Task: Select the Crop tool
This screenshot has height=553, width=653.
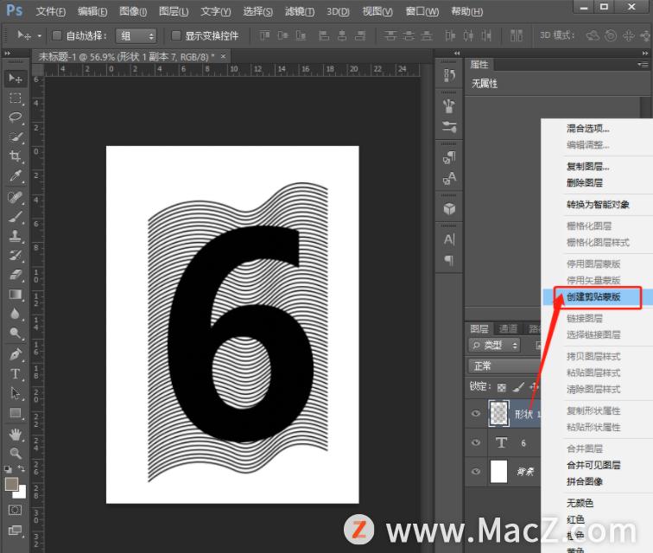Action: (16, 156)
